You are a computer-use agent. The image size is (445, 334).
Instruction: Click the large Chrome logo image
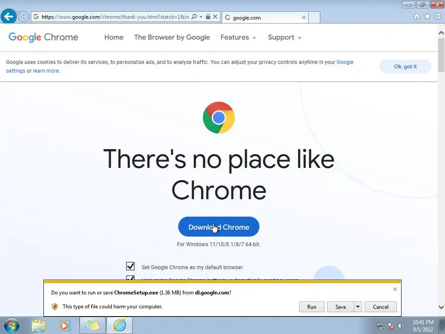[x=219, y=117]
